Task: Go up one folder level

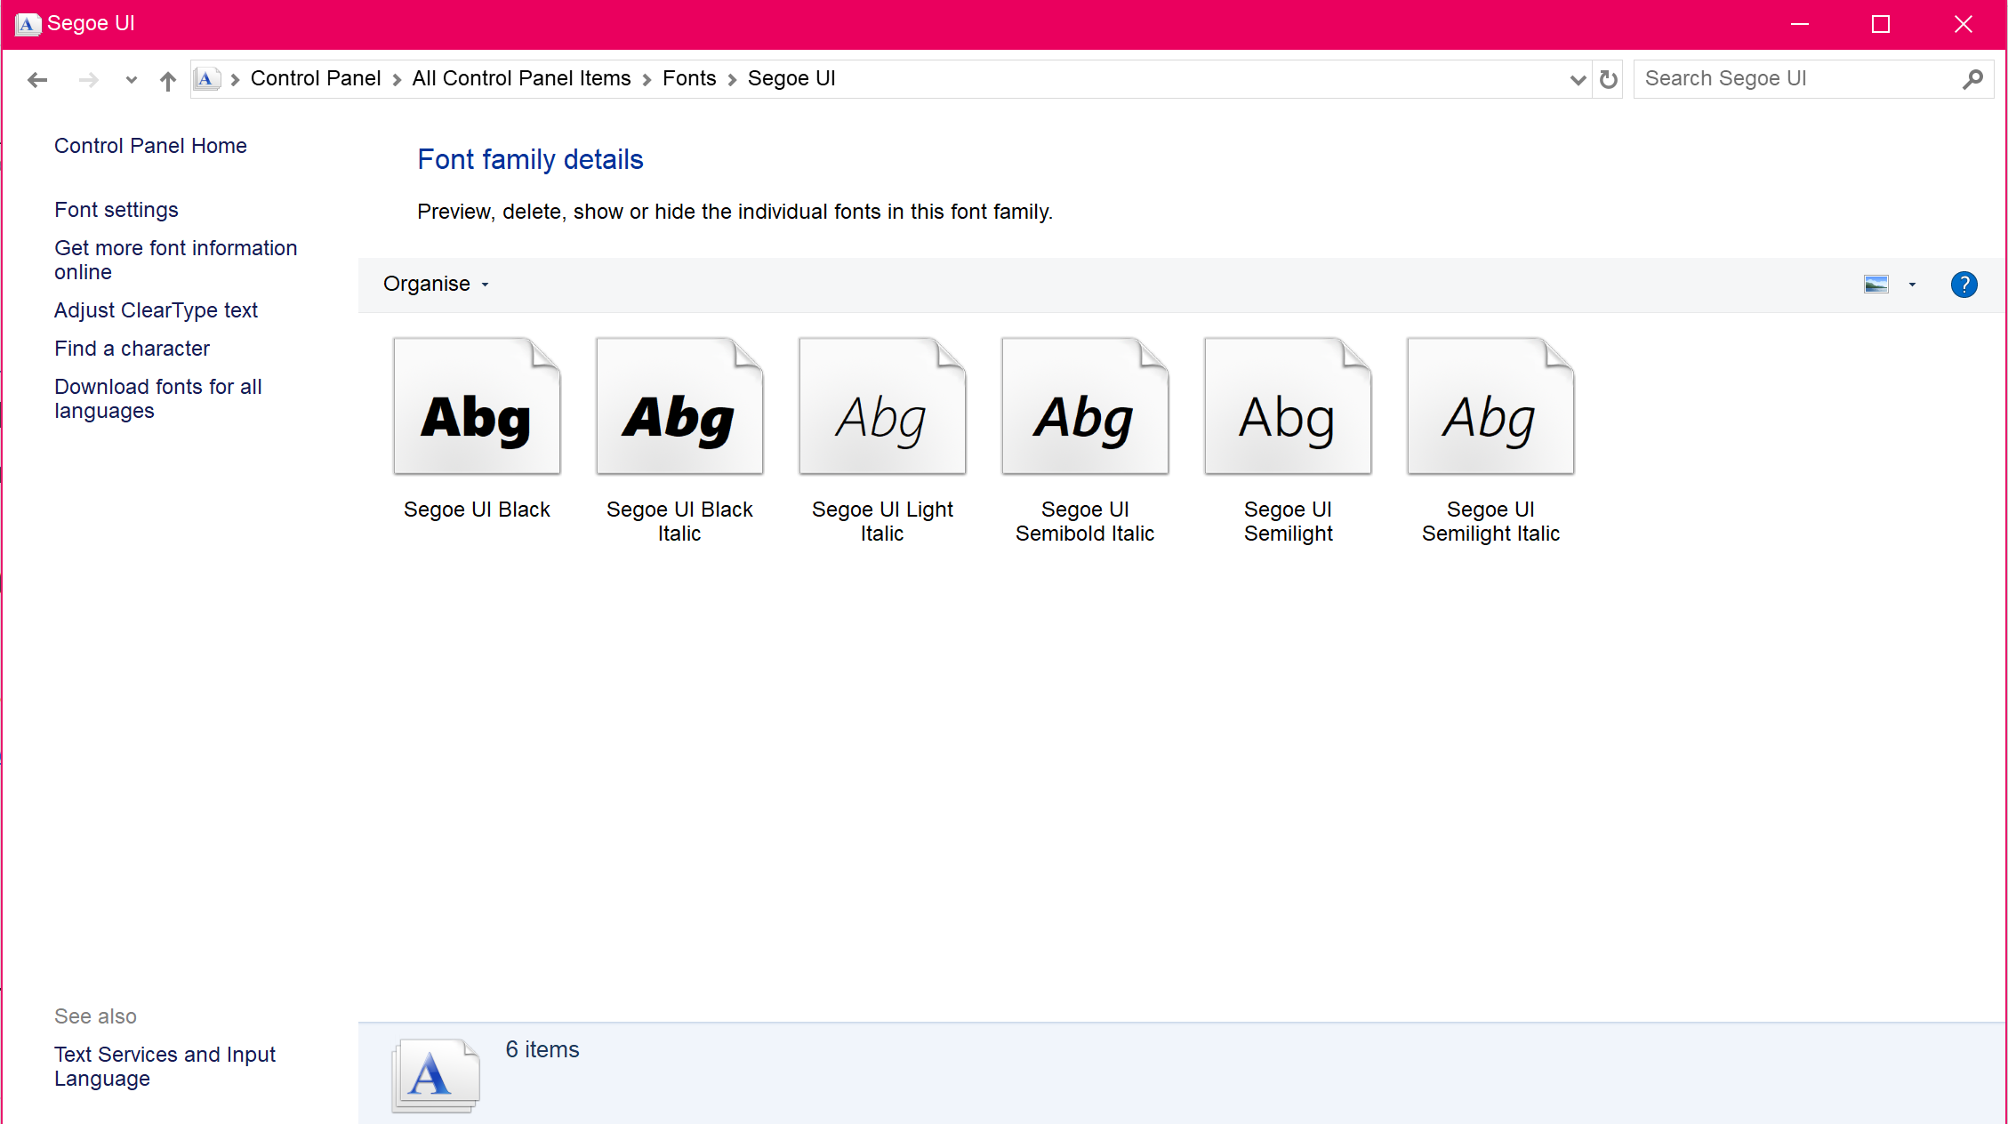Action: click(167, 79)
